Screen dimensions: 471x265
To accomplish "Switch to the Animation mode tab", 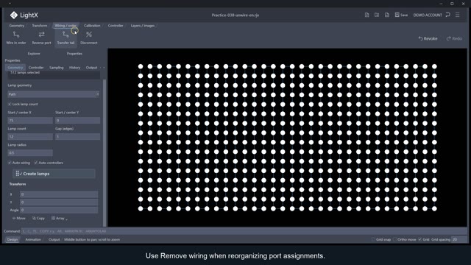I will [33, 239].
